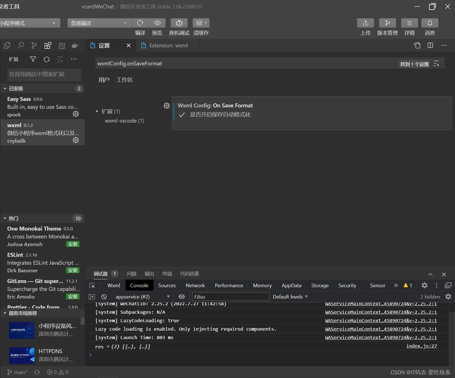455x378 pixels.
Task: Refresh the extensions list
Action: 47,59
